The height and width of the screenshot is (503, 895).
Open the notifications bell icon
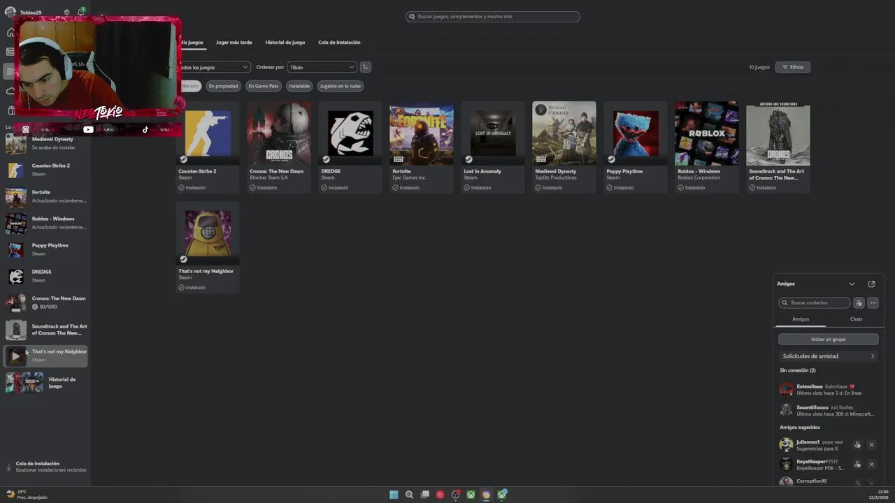(80, 13)
